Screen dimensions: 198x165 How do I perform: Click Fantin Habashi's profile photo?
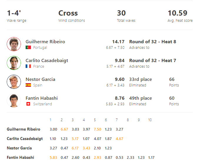click(x=14, y=101)
